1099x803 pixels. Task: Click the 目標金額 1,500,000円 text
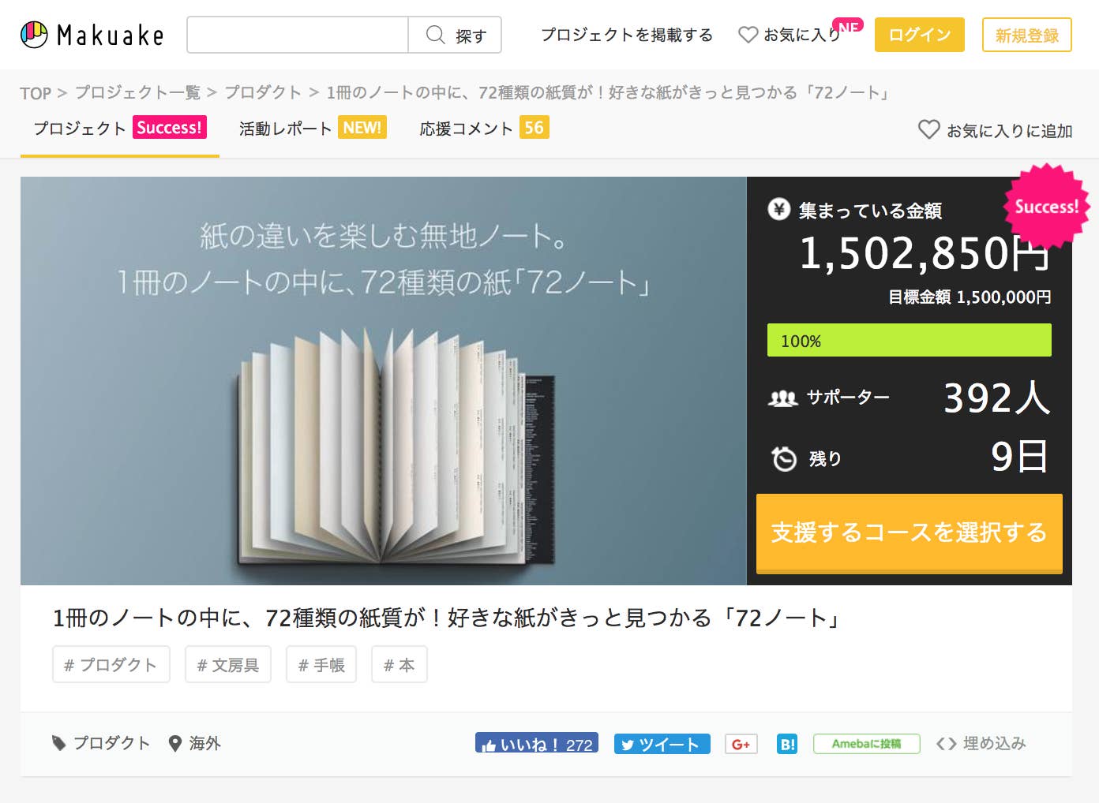click(x=970, y=297)
